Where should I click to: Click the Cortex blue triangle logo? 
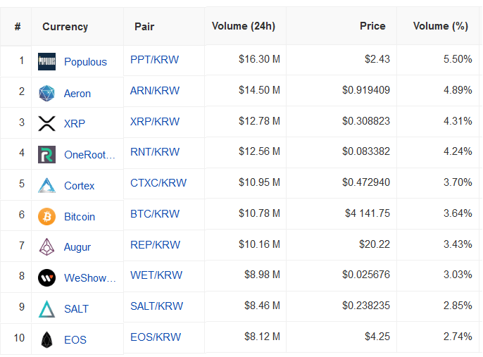(46, 185)
